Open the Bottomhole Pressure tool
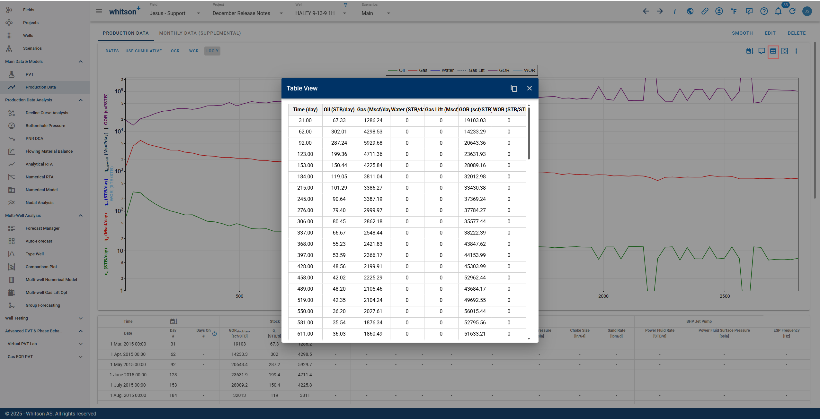820x419 pixels. pyautogui.click(x=45, y=125)
